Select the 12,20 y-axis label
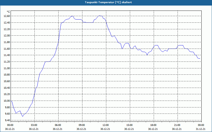 coord(7,29)
